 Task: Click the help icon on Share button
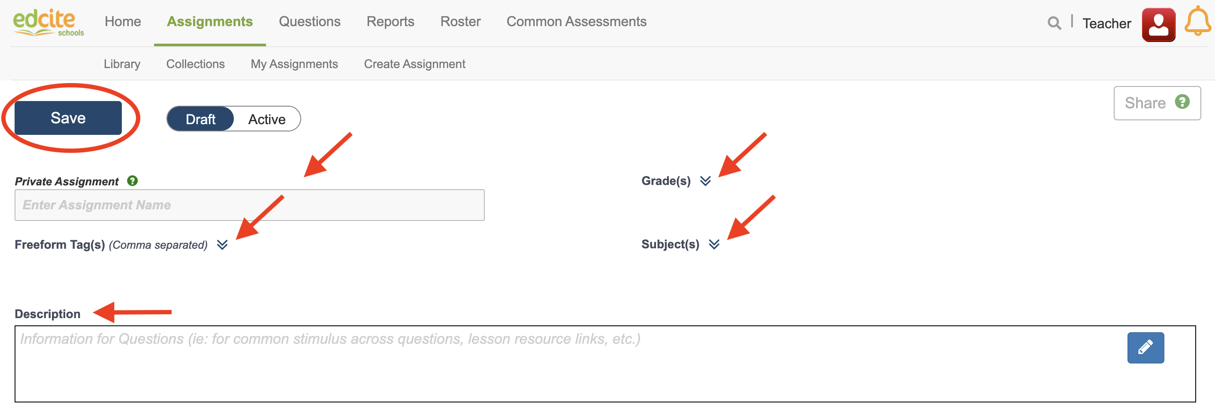(x=1182, y=101)
